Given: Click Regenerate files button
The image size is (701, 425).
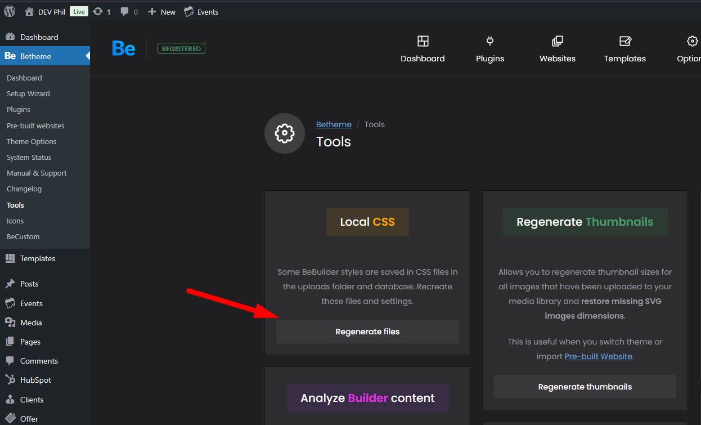Looking at the screenshot, I should 367,332.
